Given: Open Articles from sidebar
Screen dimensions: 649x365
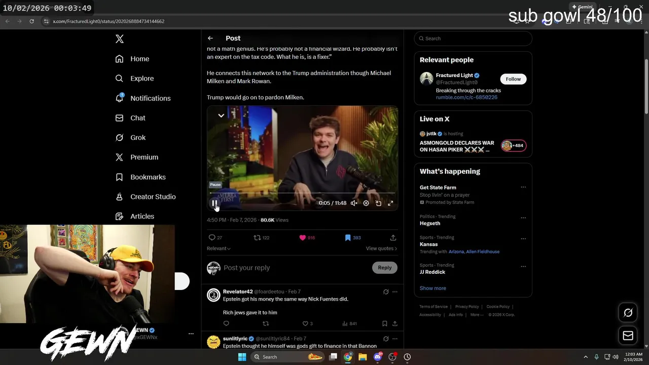Looking at the screenshot, I should [x=135, y=216].
